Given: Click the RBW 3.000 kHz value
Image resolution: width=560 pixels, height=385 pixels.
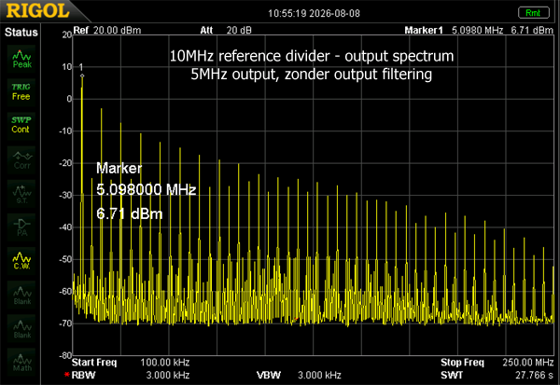Looking at the screenshot, I should click(x=168, y=375).
